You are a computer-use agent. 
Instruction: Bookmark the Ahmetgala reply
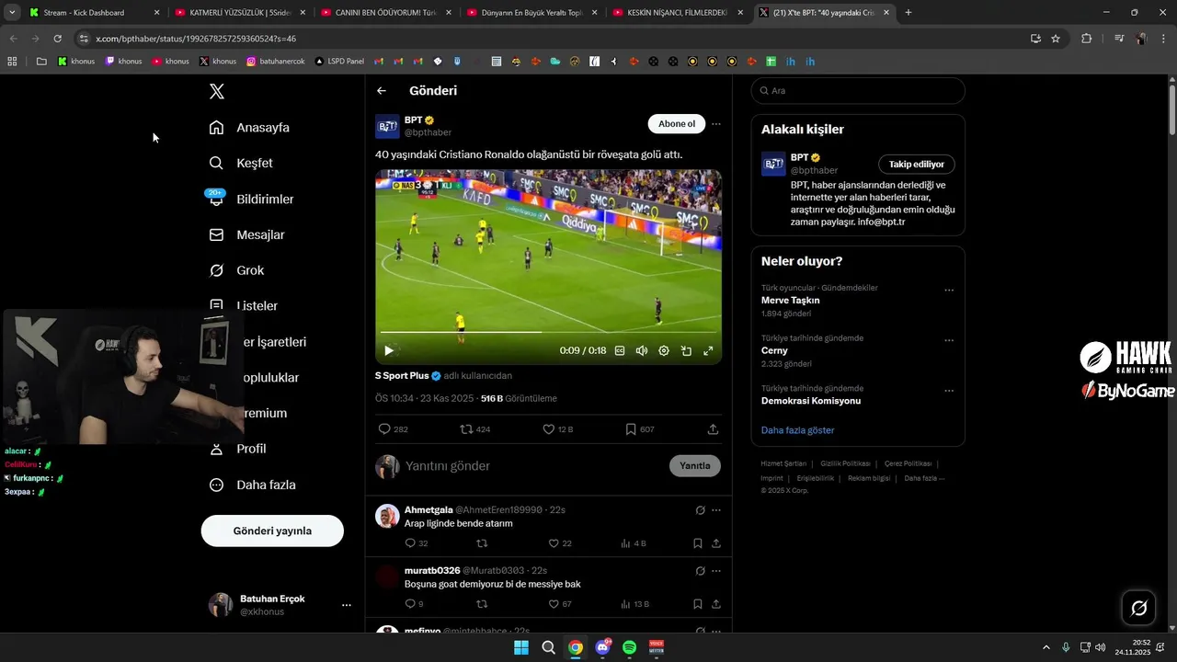[x=698, y=543]
